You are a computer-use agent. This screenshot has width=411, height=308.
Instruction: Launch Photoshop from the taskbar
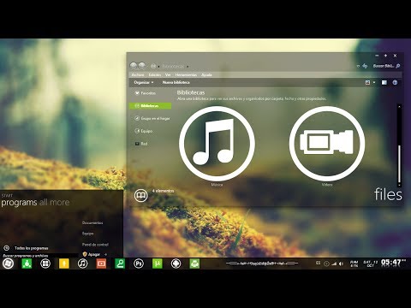tap(139, 264)
